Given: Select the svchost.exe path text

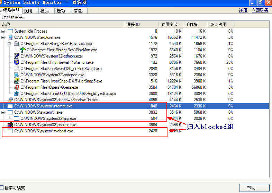Looking at the screenshot, I should 44,131.
